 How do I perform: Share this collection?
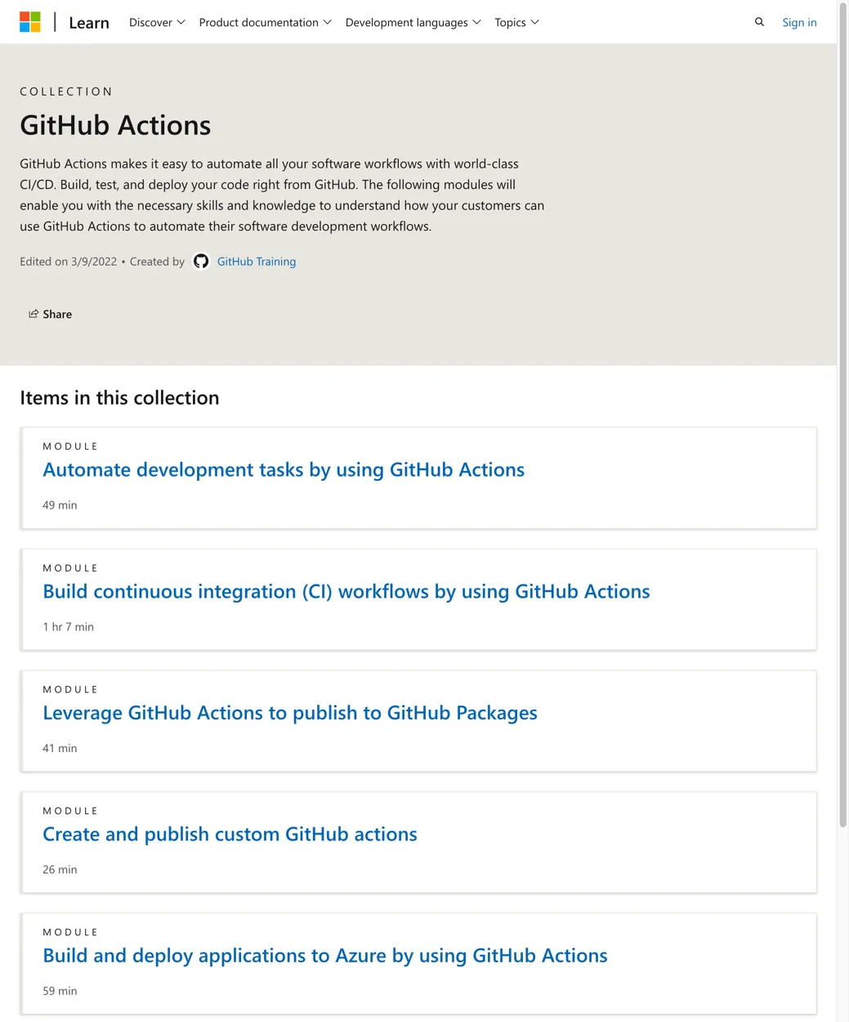click(x=51, y=314)
